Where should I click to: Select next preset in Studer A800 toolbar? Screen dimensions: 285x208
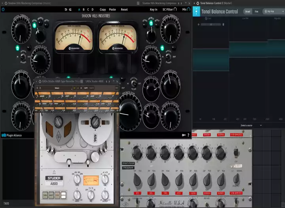(x=40, y=88)
